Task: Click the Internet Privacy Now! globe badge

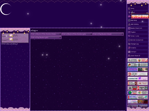Action: [x=132, y=93]
